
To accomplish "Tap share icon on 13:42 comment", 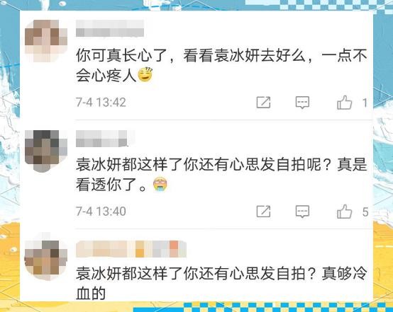I will point(263,103).
